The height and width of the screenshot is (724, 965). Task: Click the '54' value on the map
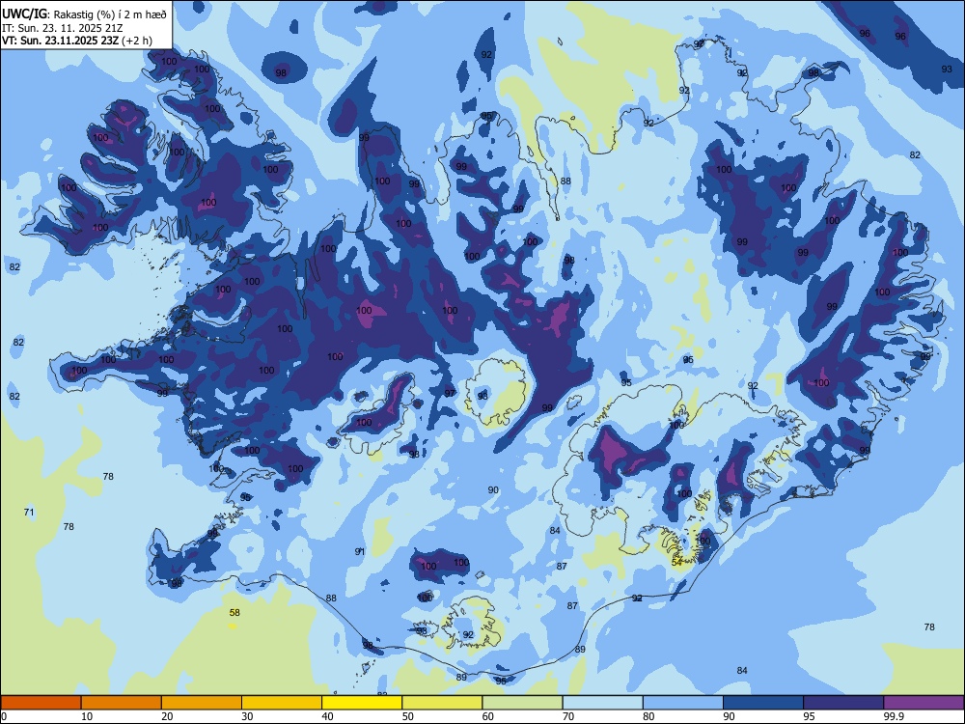pyautogui.click(x=677, y=562)
